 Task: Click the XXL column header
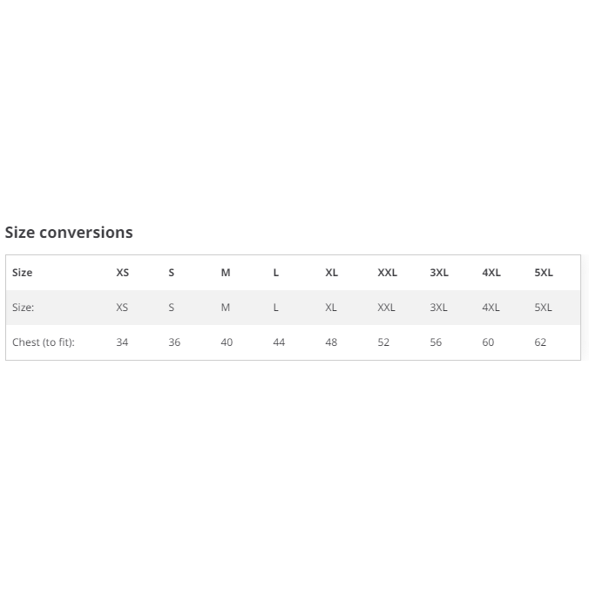point(387,273)
